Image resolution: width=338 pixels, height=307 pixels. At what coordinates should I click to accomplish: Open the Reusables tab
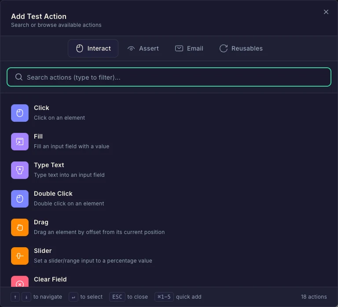(241, 48)
